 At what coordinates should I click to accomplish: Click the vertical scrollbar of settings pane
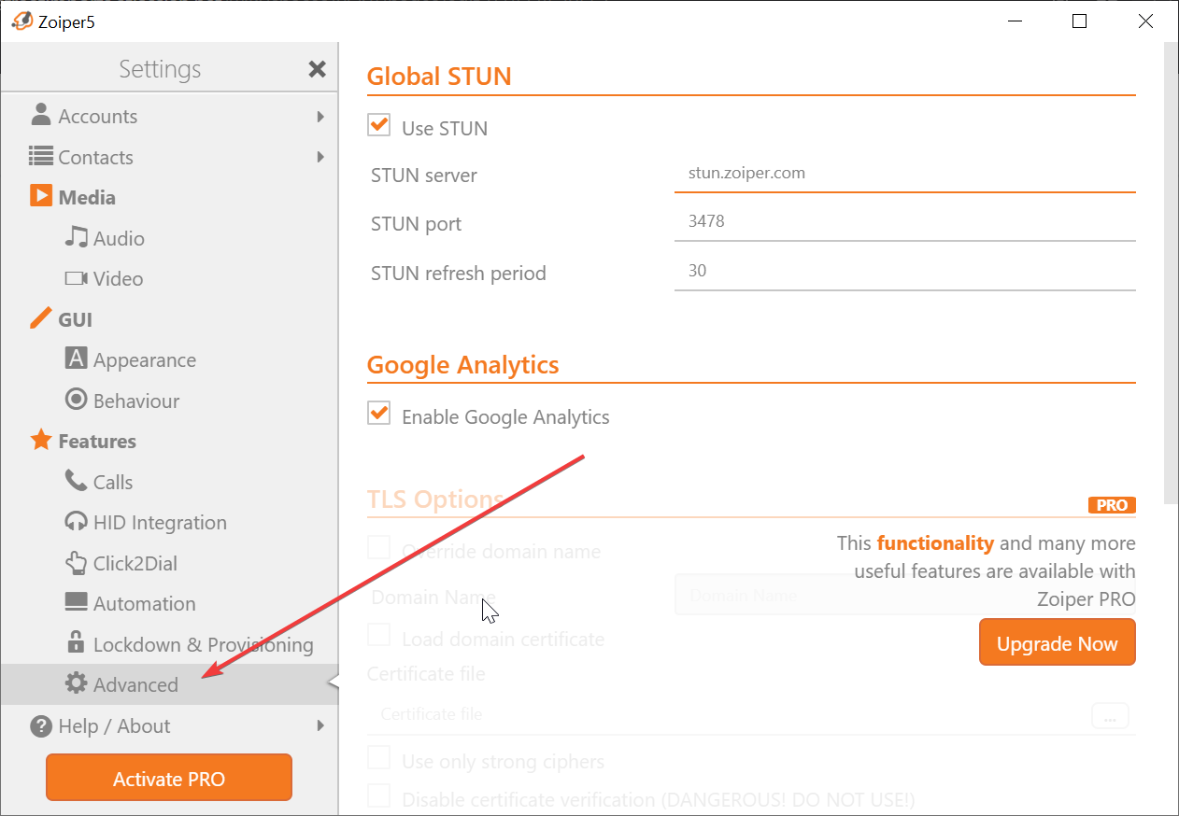pos(1171,271)
